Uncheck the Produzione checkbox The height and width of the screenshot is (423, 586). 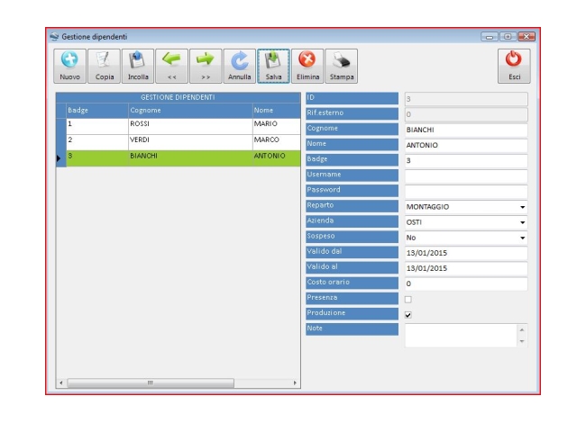click(408, 315)
